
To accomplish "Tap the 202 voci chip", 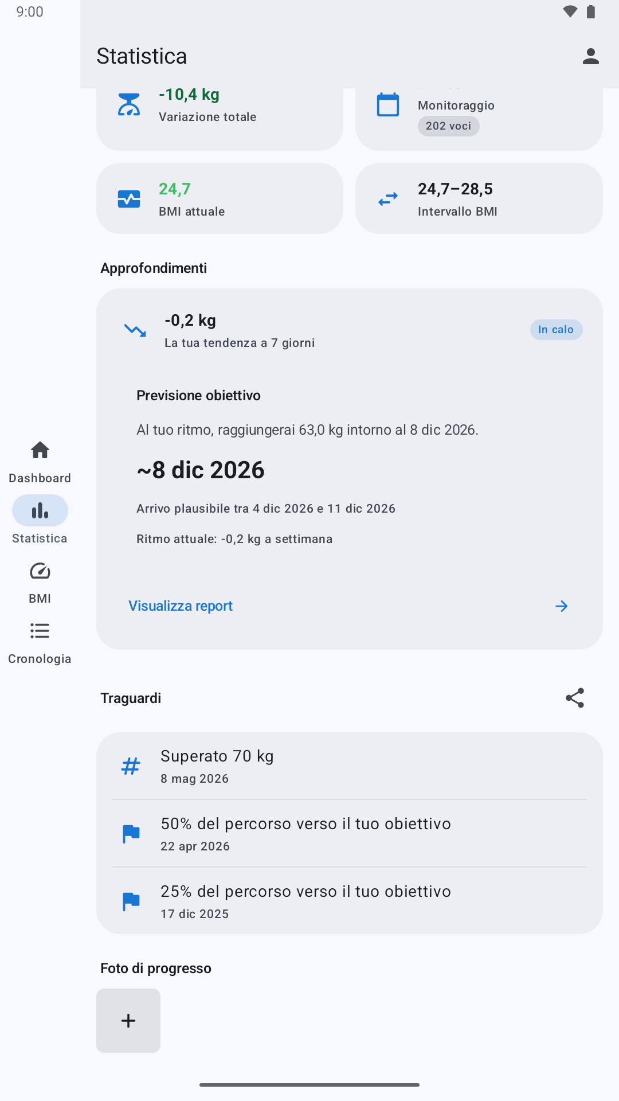I will click(449, 126).
